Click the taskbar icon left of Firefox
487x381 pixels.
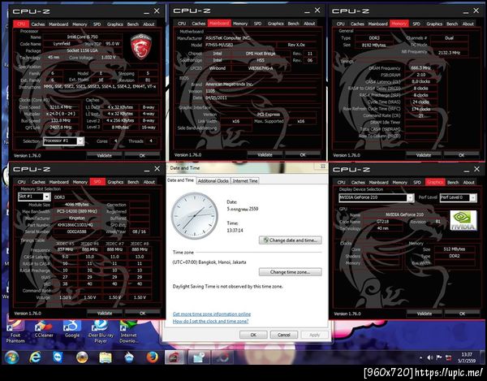128,357
